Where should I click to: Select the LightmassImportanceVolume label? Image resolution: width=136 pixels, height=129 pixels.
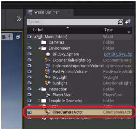click(78, 66)
